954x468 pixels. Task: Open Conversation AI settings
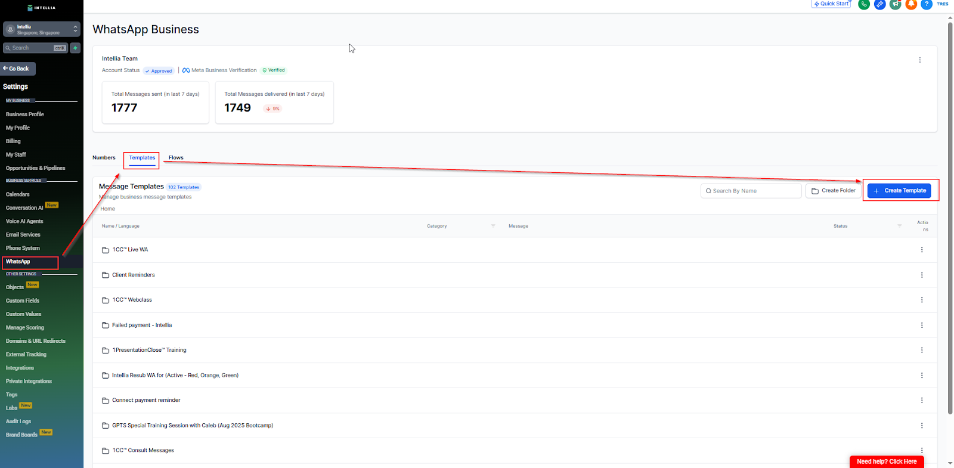coord(24,208)
